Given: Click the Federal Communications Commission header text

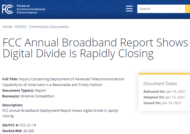Looking at the screenshot, I should 31,9.
